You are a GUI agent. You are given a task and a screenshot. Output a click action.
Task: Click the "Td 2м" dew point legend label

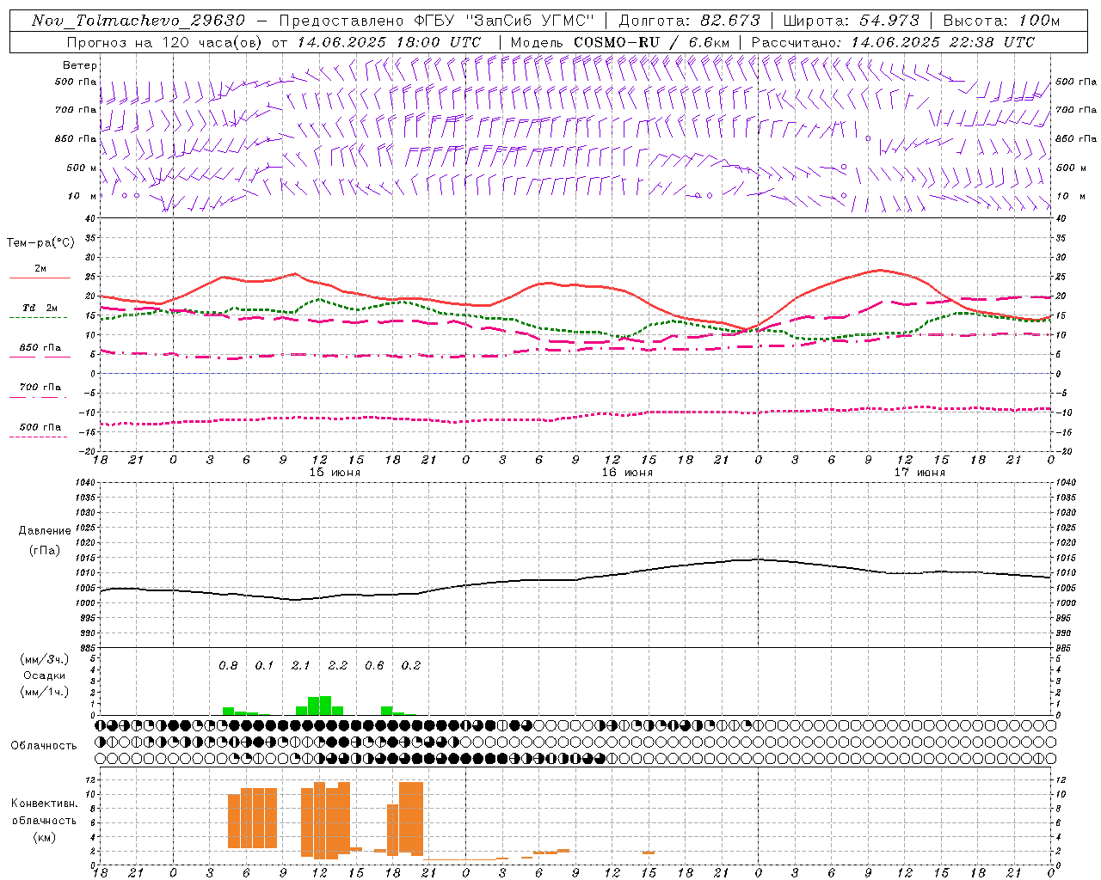click(40, 308)
